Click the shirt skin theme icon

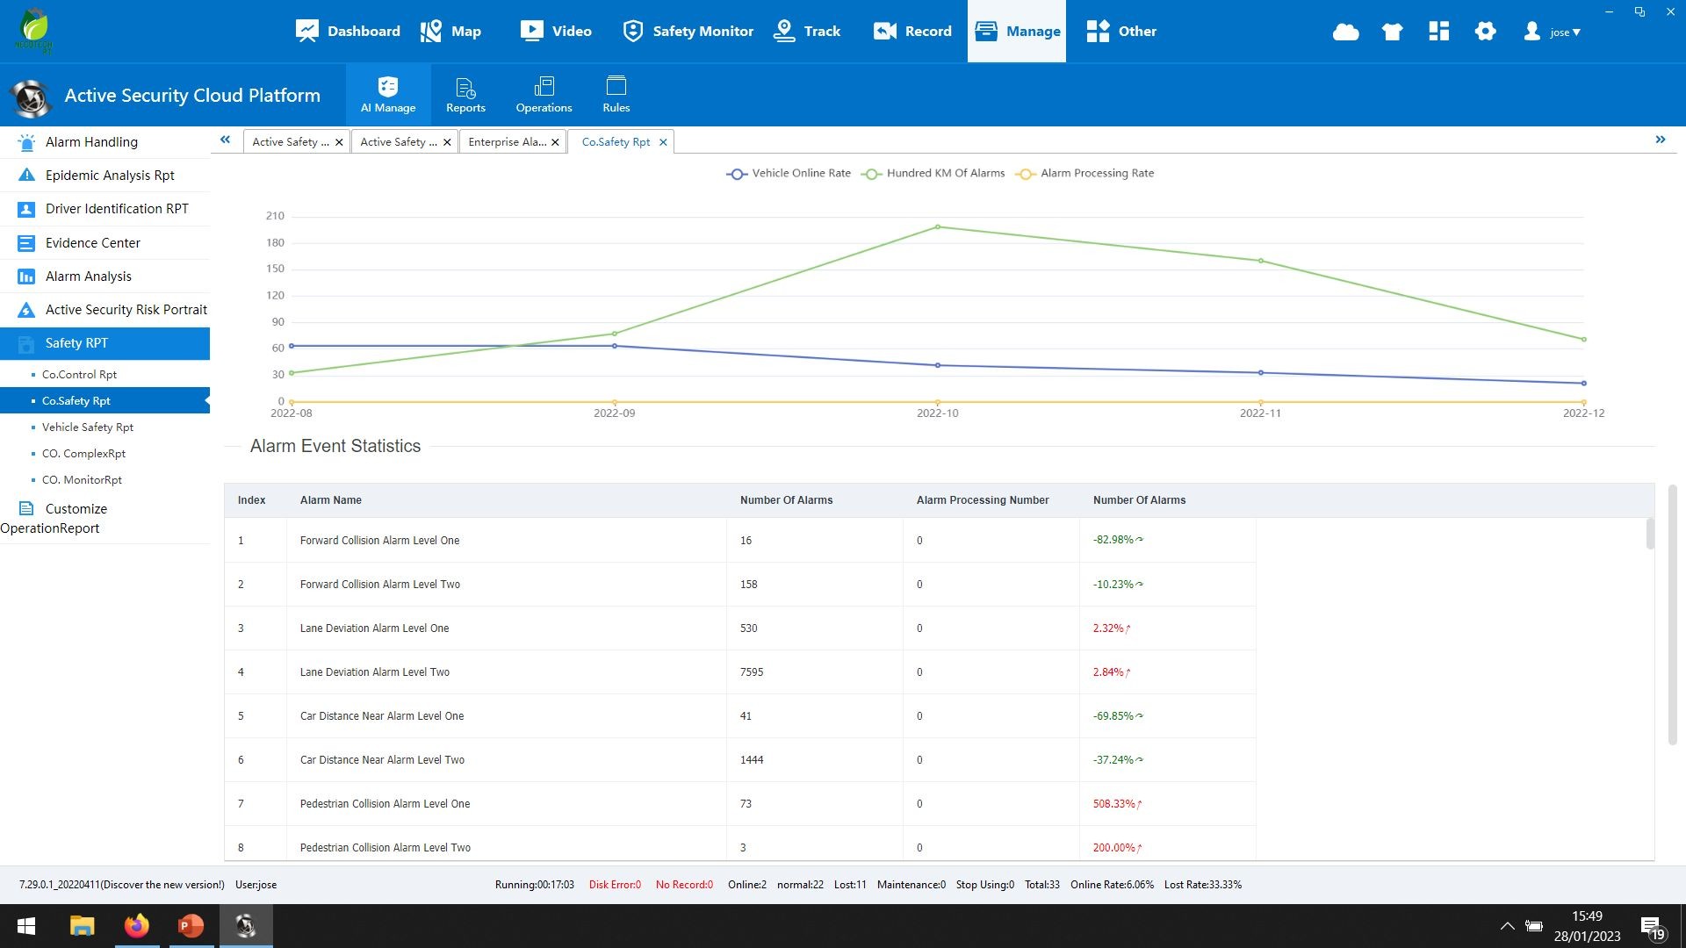pos(1392,32)
